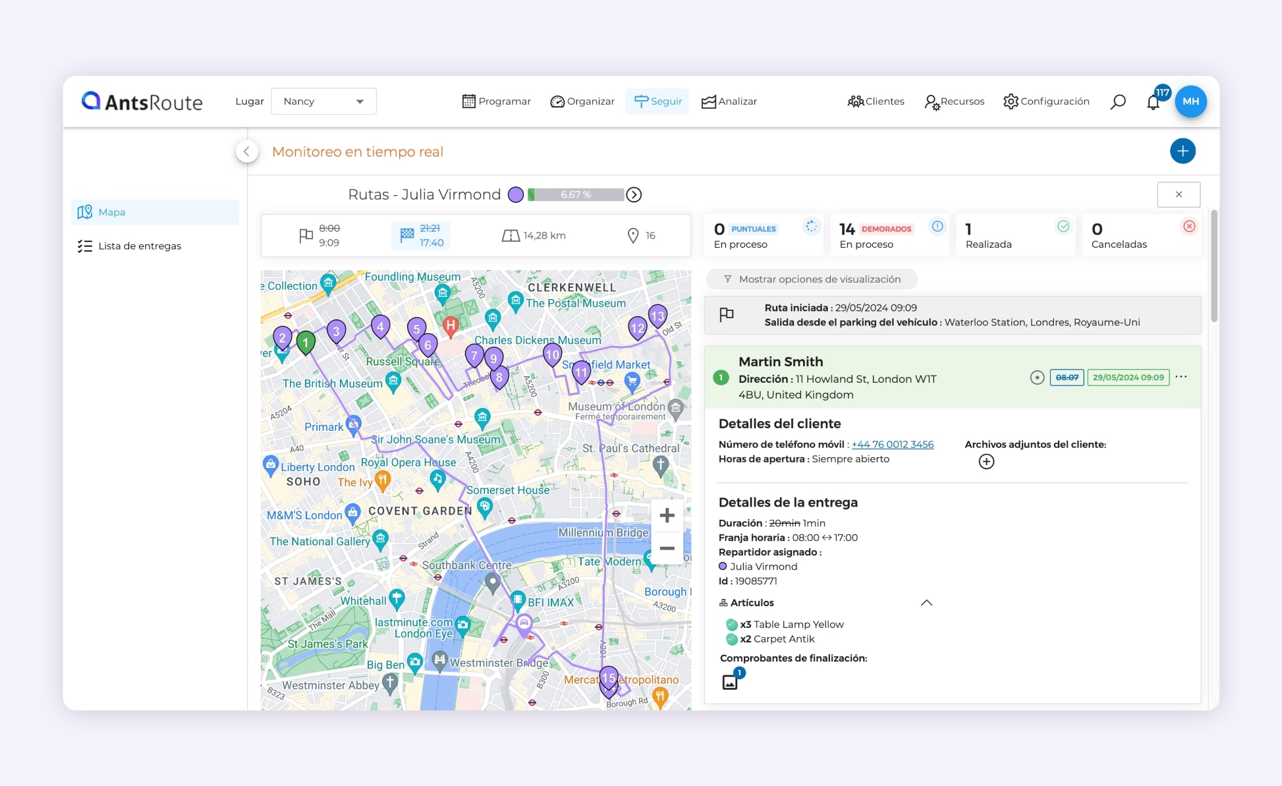The height and width of the screenshot is (786, 1282).
Task: Click the blue plus add button
Action: (1183, 151)
